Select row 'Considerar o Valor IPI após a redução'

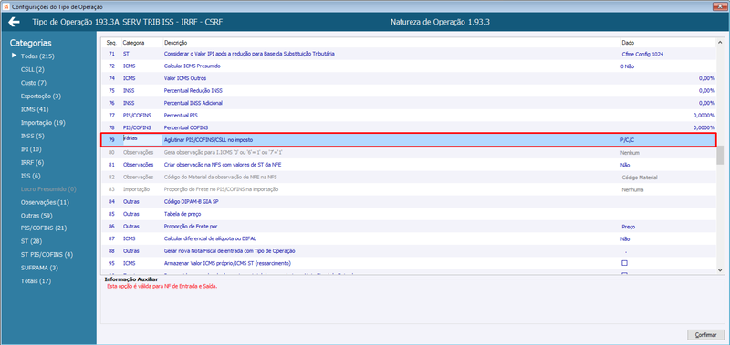coord(409,54)
